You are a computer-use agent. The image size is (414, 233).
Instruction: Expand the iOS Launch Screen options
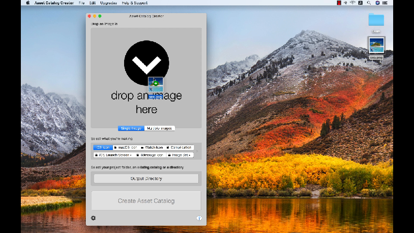114,155
